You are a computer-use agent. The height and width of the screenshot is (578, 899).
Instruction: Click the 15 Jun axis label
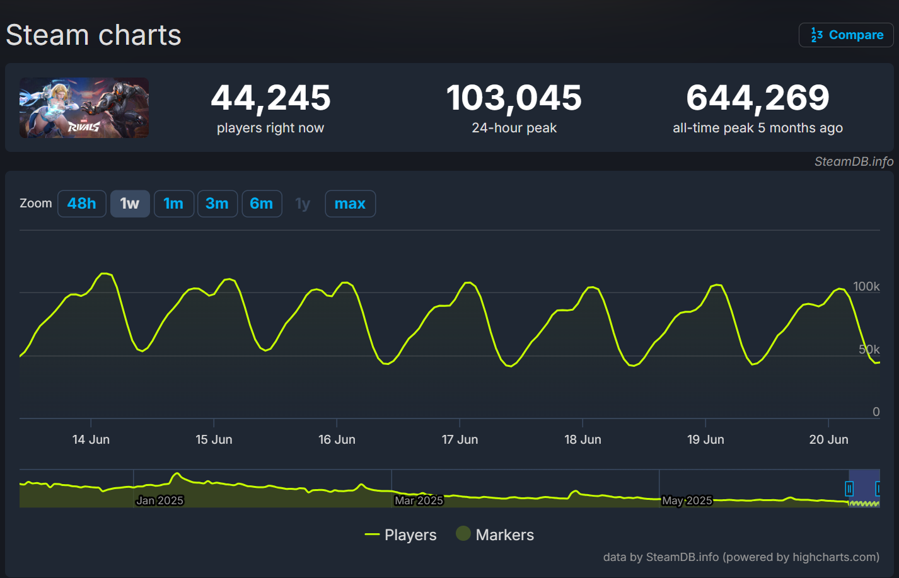(214, 439)
